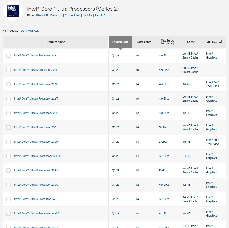The height and width of the screenshot is (228, 229).
Task: Select the View All filter
Action: (42, 15)
